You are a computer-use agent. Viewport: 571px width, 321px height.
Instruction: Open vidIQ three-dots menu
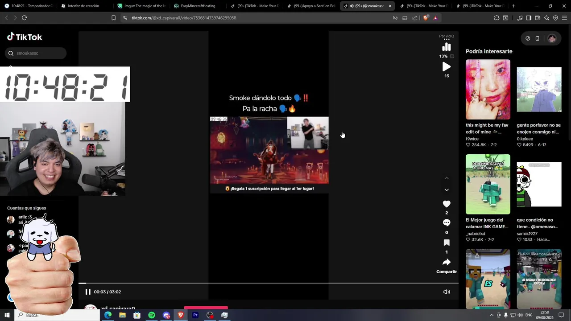pos(447,40)
